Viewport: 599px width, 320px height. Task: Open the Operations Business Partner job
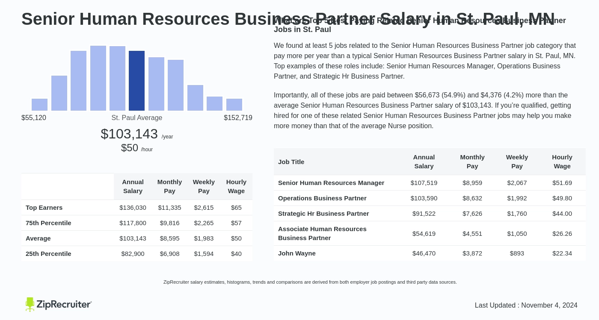tap(322, 198)
